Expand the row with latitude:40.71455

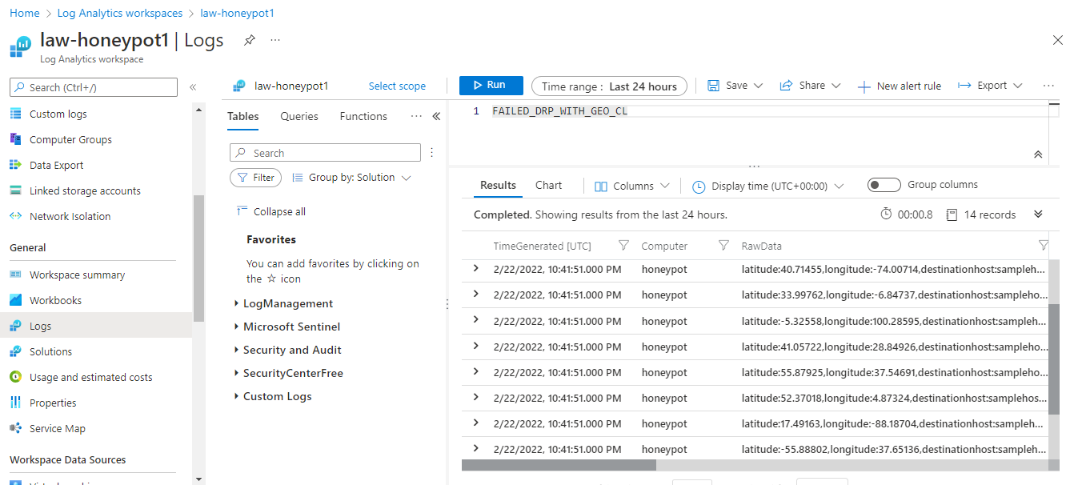point(476,269)
